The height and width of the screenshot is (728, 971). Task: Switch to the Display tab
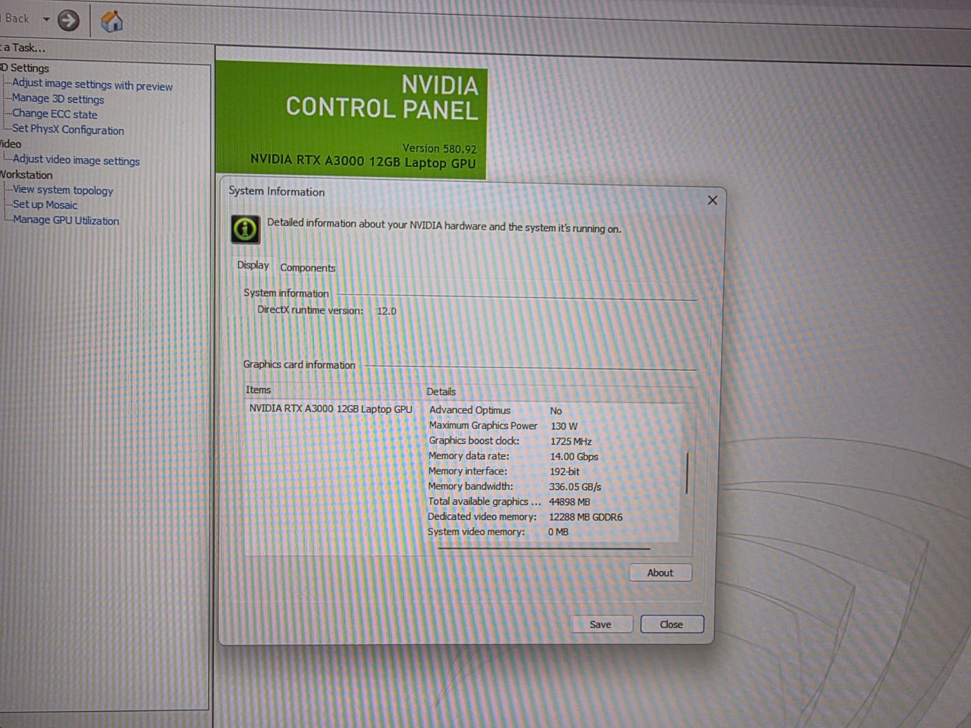click(253, 265)
